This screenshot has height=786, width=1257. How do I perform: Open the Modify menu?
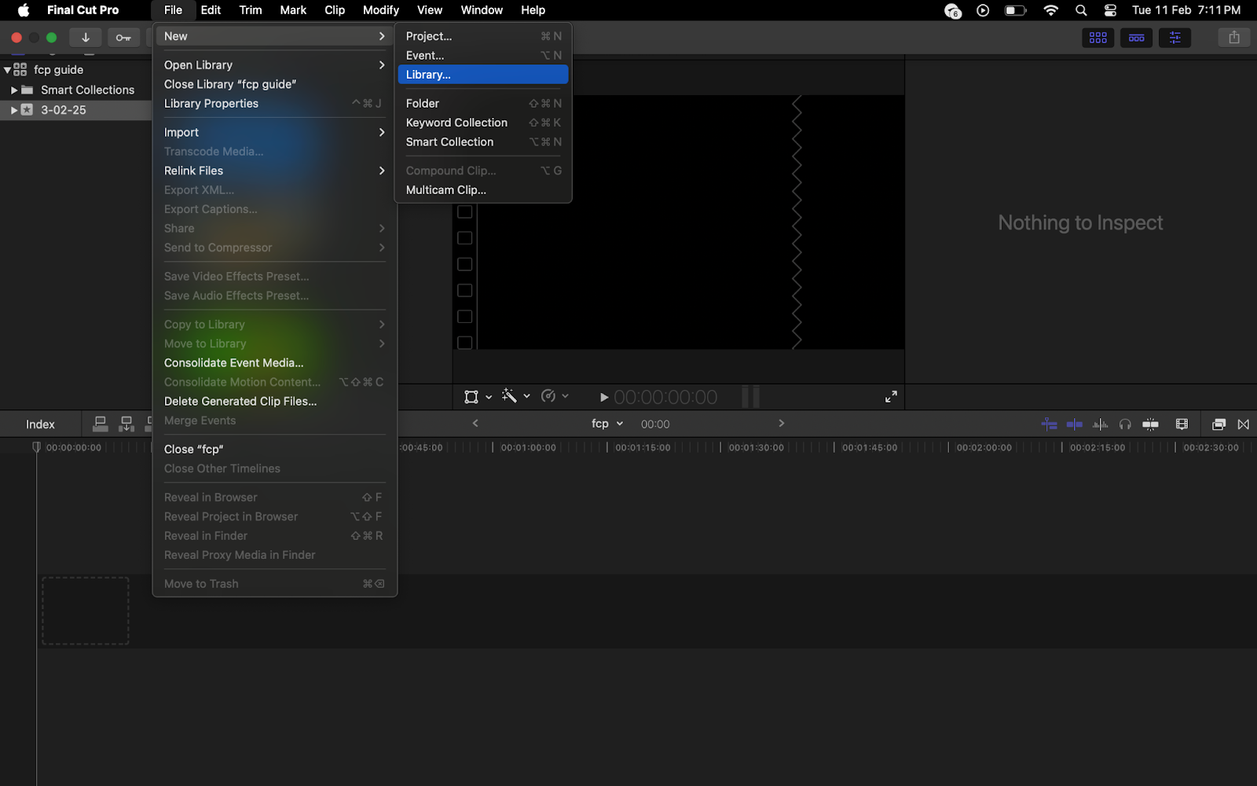pyautogui.click(x=381, y=10)
